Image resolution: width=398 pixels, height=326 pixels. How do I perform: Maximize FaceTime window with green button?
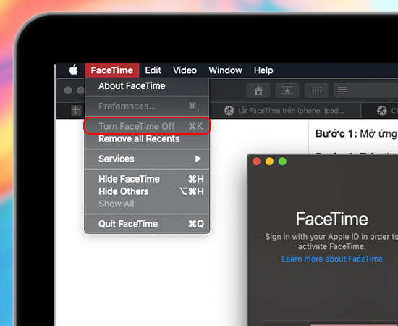(282, 162)
